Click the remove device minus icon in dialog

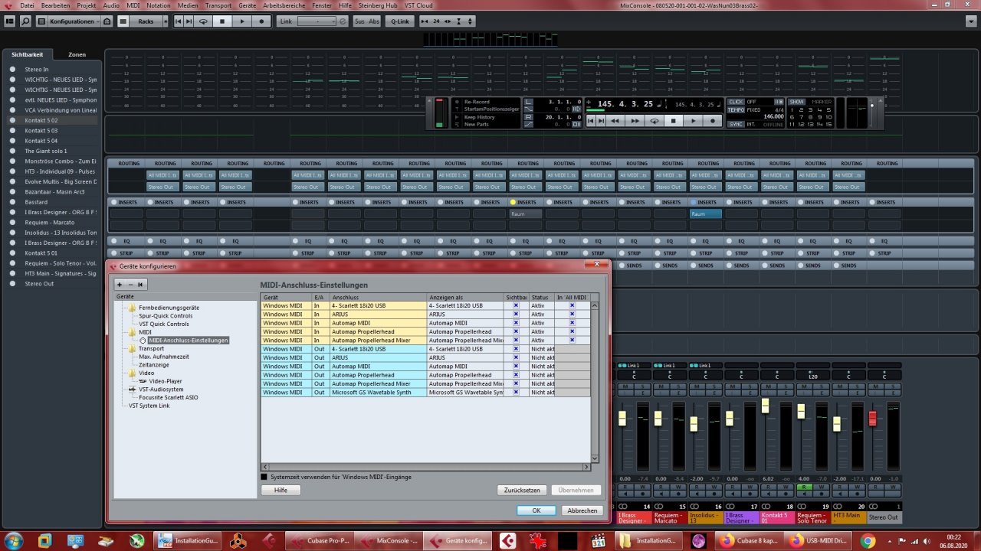130,284
